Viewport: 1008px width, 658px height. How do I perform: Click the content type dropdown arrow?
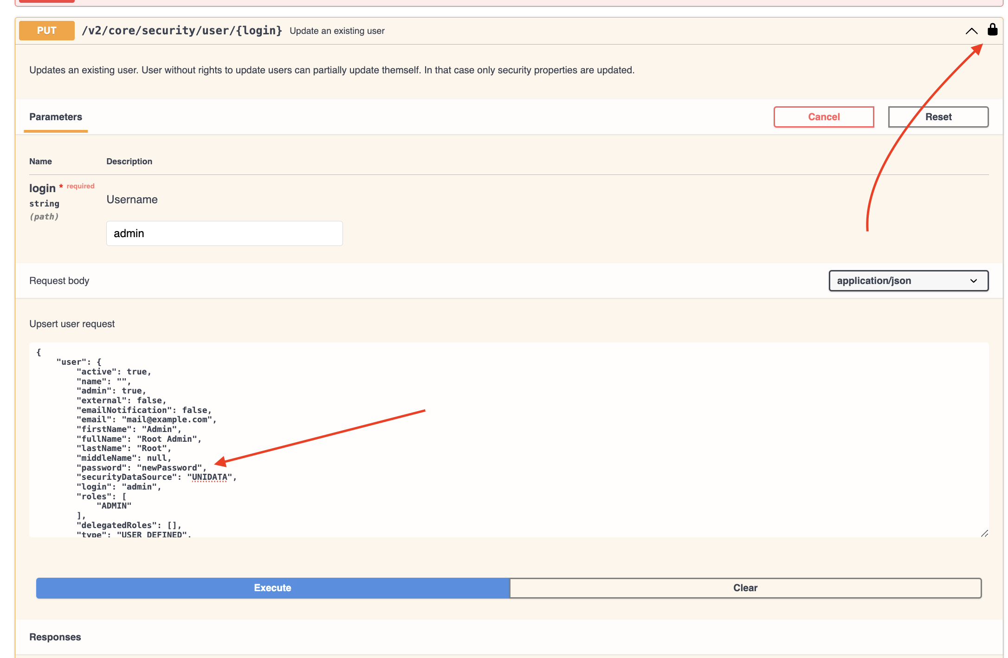[973, 281]
